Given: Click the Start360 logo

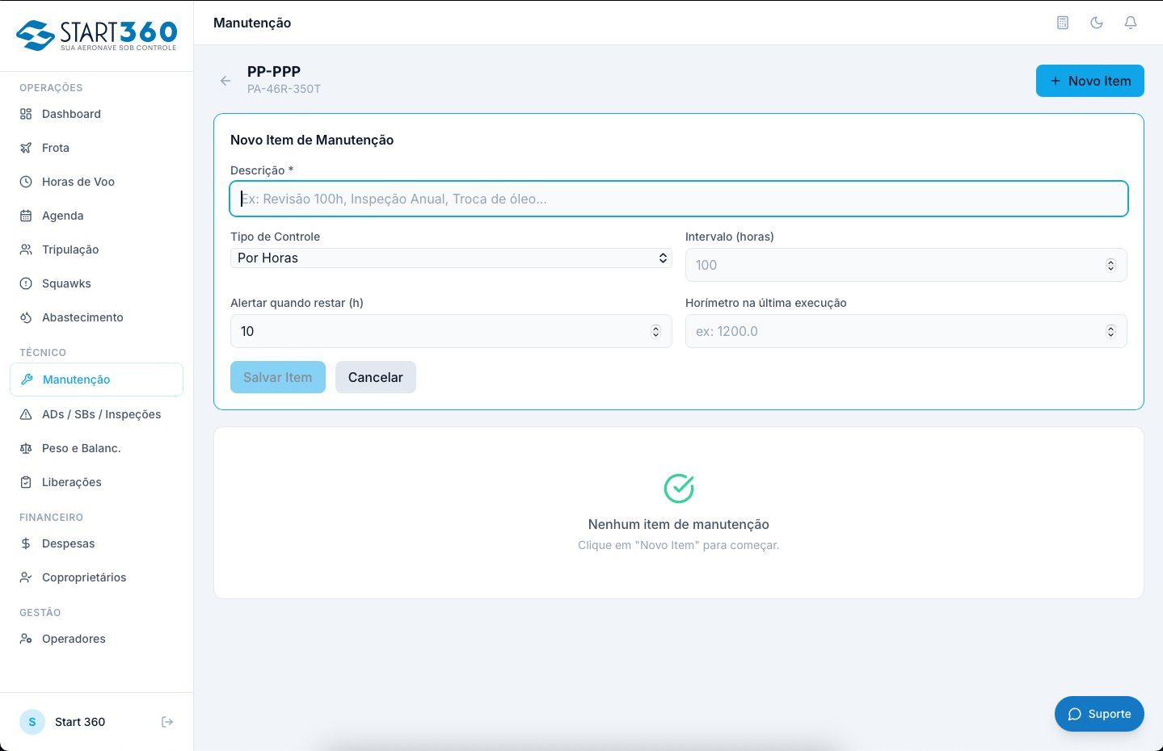Looking at the screenshot, I should pyautogui.click(x=96, y=36).
